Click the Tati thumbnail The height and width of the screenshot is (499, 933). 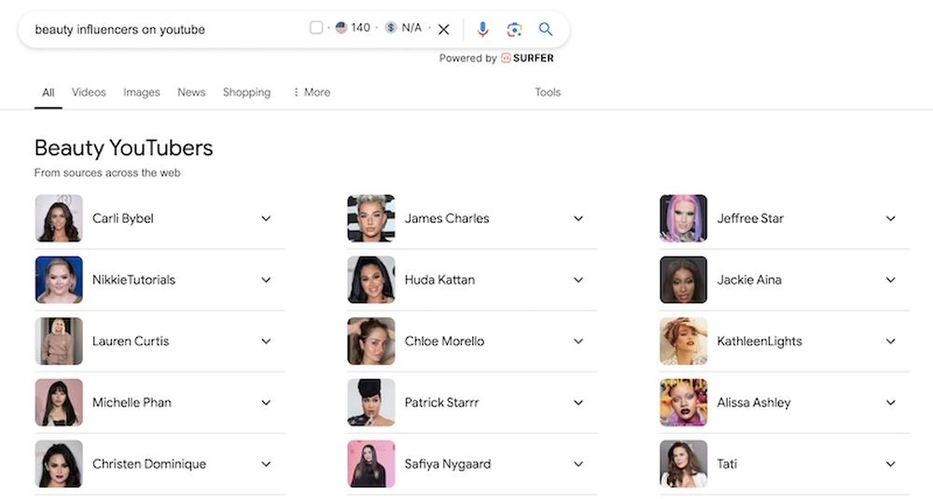pyautogui.click(x=684, y=464)
